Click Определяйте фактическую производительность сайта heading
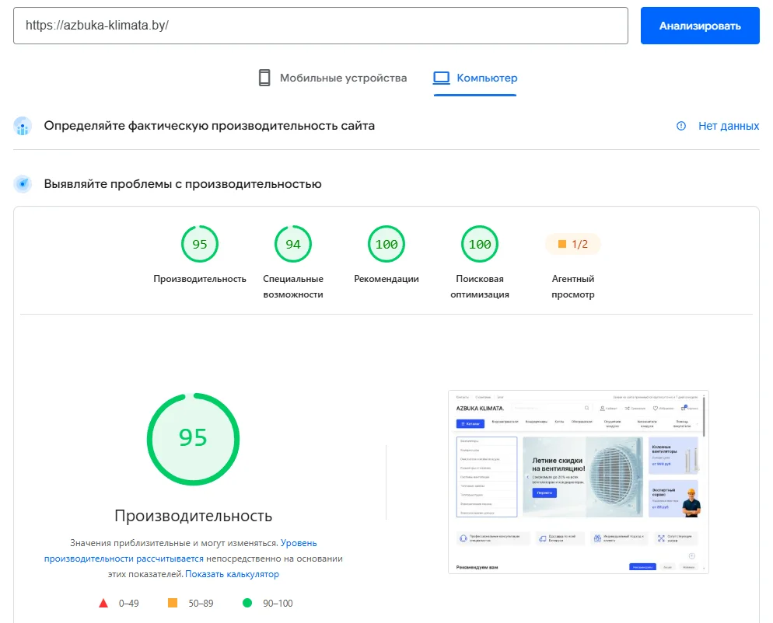 click(209, 126)
